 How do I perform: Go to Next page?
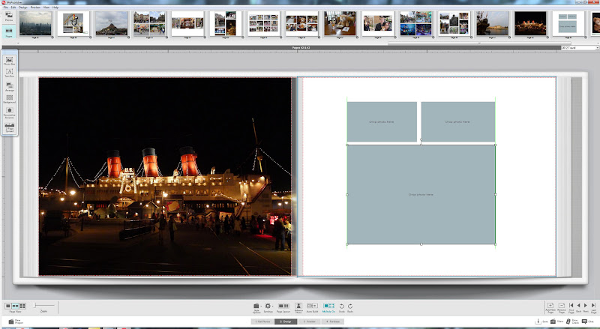coord(586,307)
